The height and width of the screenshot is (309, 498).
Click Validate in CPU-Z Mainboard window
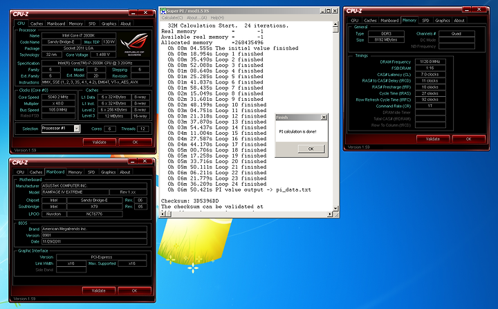coord(99,290)
